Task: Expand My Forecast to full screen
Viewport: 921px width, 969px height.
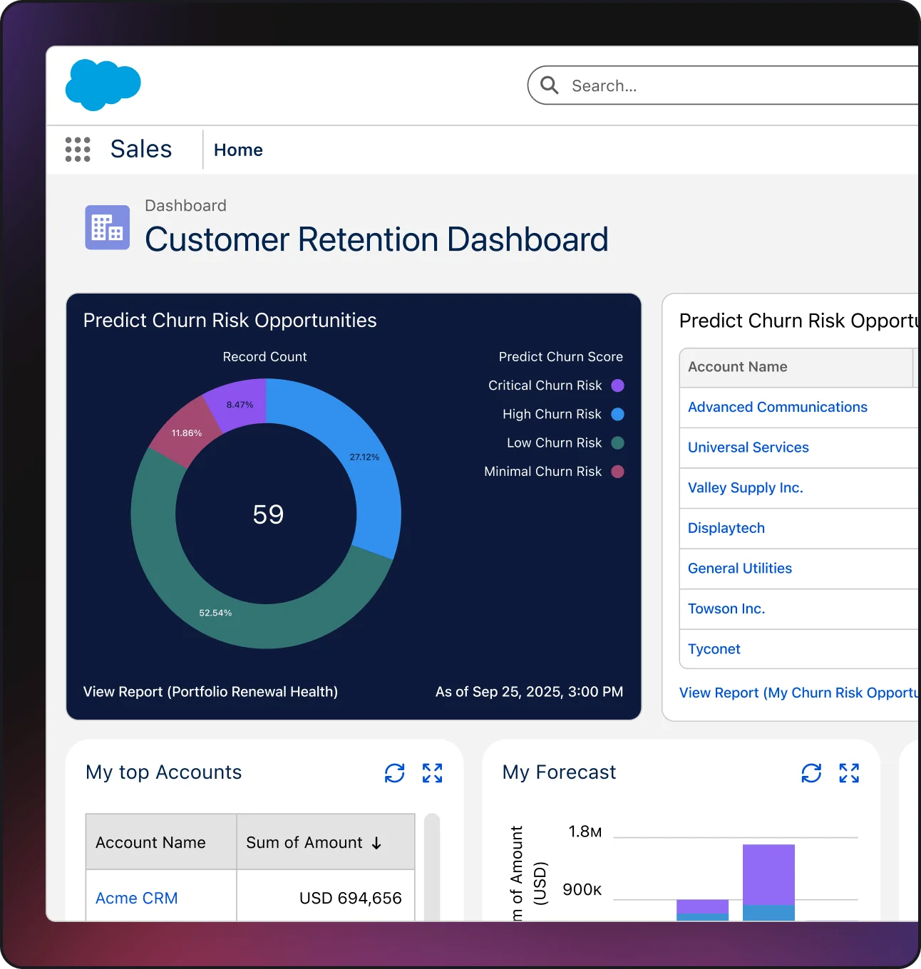Action: tap(849, 773)
